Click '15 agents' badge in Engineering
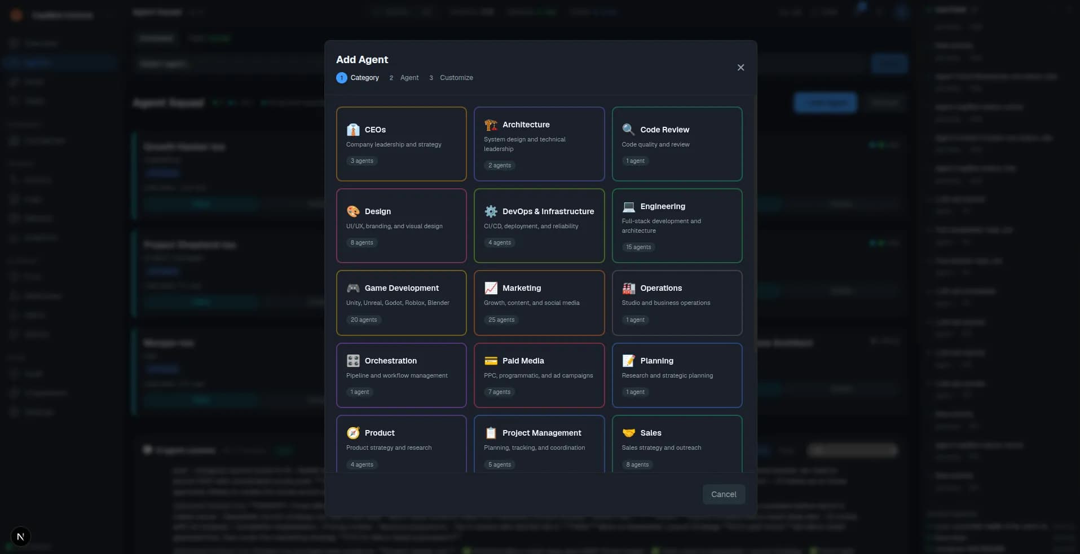 (x=638, y=247)
